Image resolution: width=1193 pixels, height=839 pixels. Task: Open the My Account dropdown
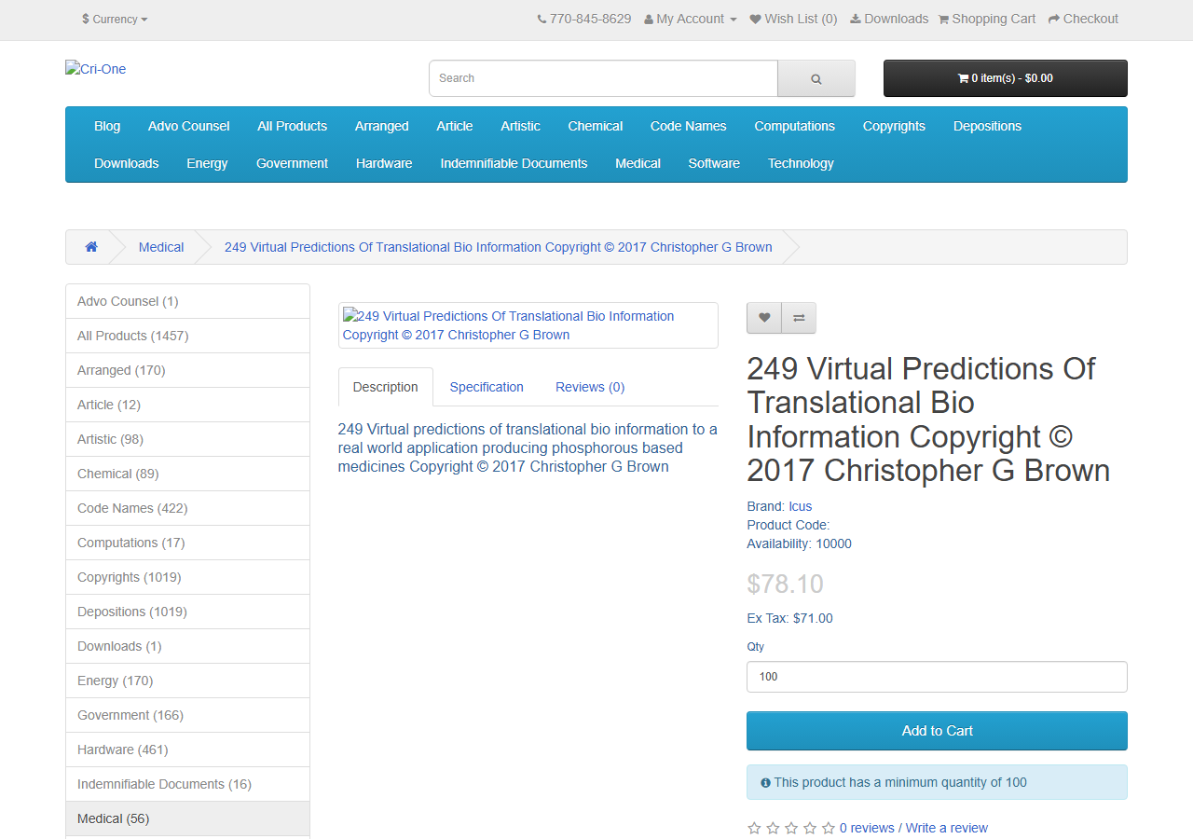691,19
